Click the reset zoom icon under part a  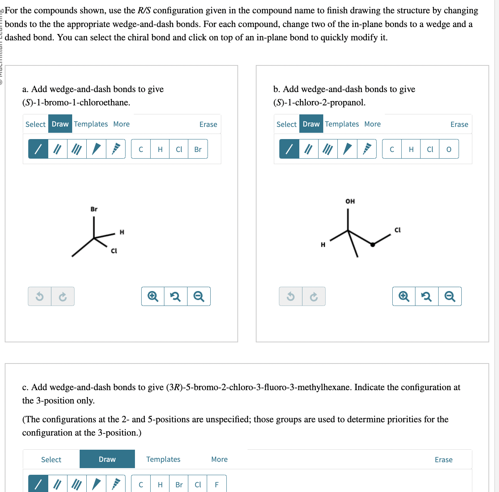[175, 296]
